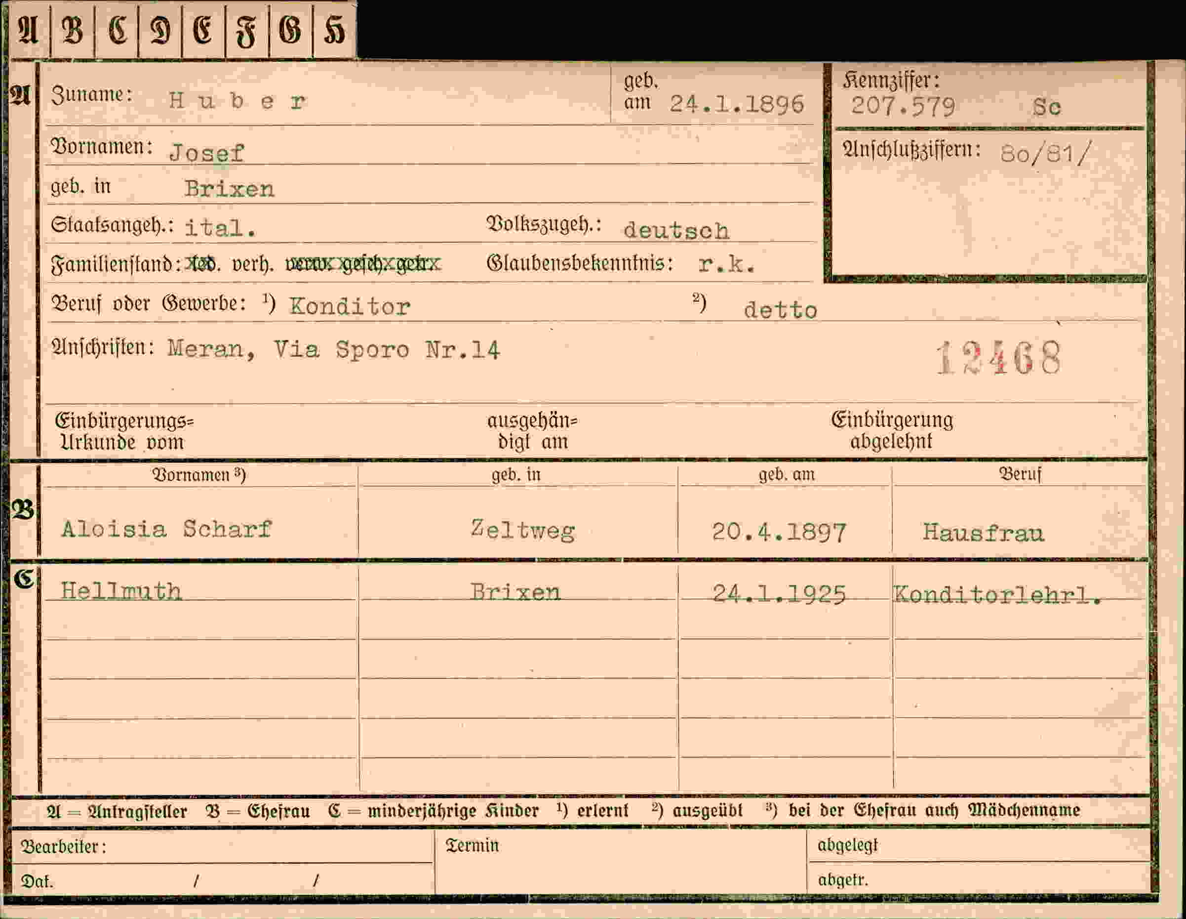Click the child's birth date 24.1.1925
Image resolution: width=1186 pixels, height=919 pixels.
point(779,594)
